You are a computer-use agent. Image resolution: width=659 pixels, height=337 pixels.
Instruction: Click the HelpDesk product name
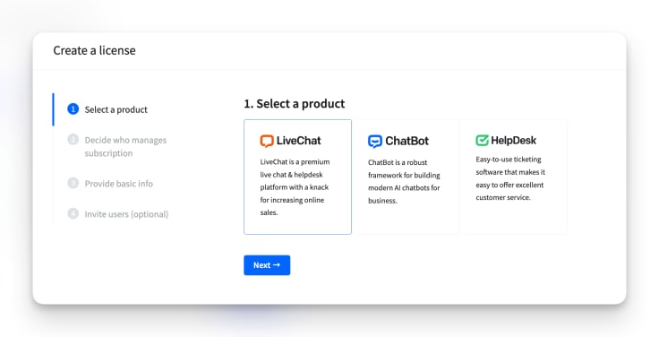pyautogui.click(x=514, y=140)
